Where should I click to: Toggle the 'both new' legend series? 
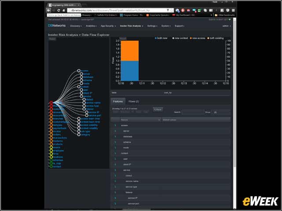coord(161,38)
